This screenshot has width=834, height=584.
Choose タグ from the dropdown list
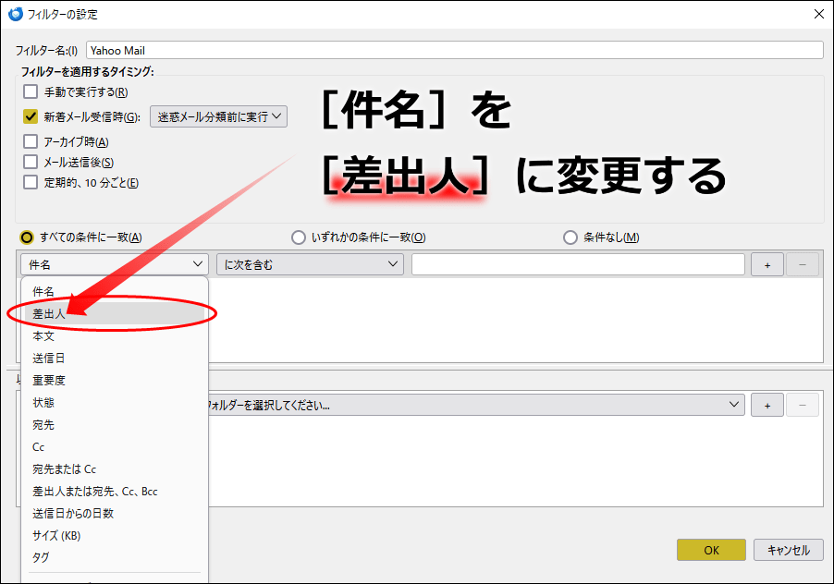click(115, 557)
